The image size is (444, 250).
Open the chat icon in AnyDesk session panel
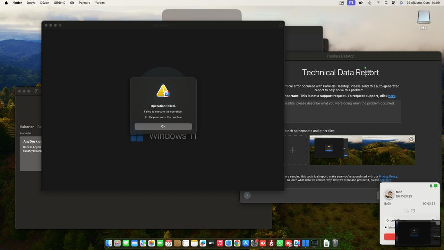(x=413, y=211)
